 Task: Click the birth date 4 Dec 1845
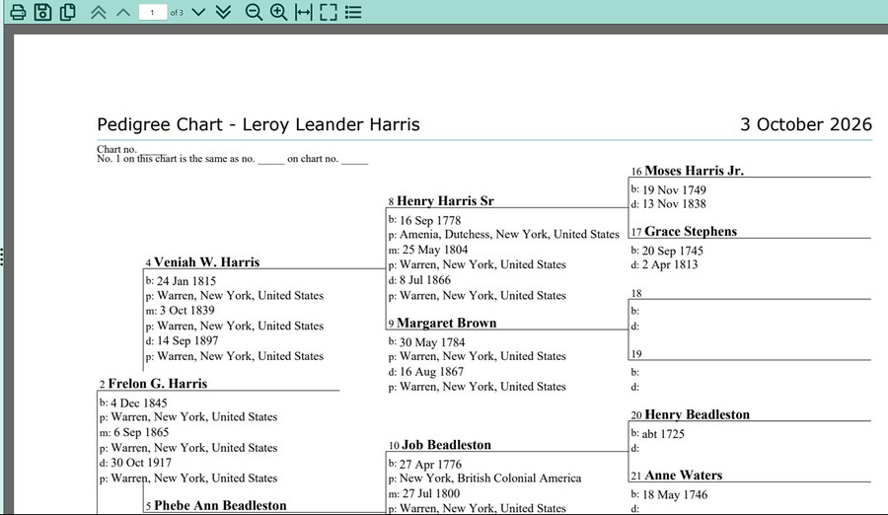139,403
